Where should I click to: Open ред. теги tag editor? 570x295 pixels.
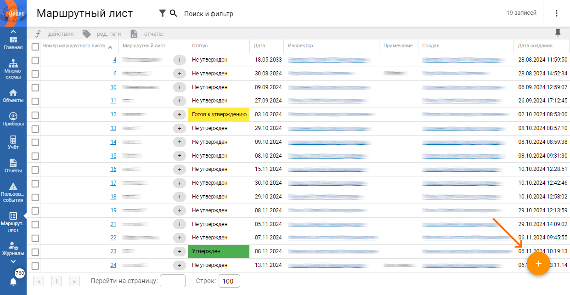(x=102, y=34)
